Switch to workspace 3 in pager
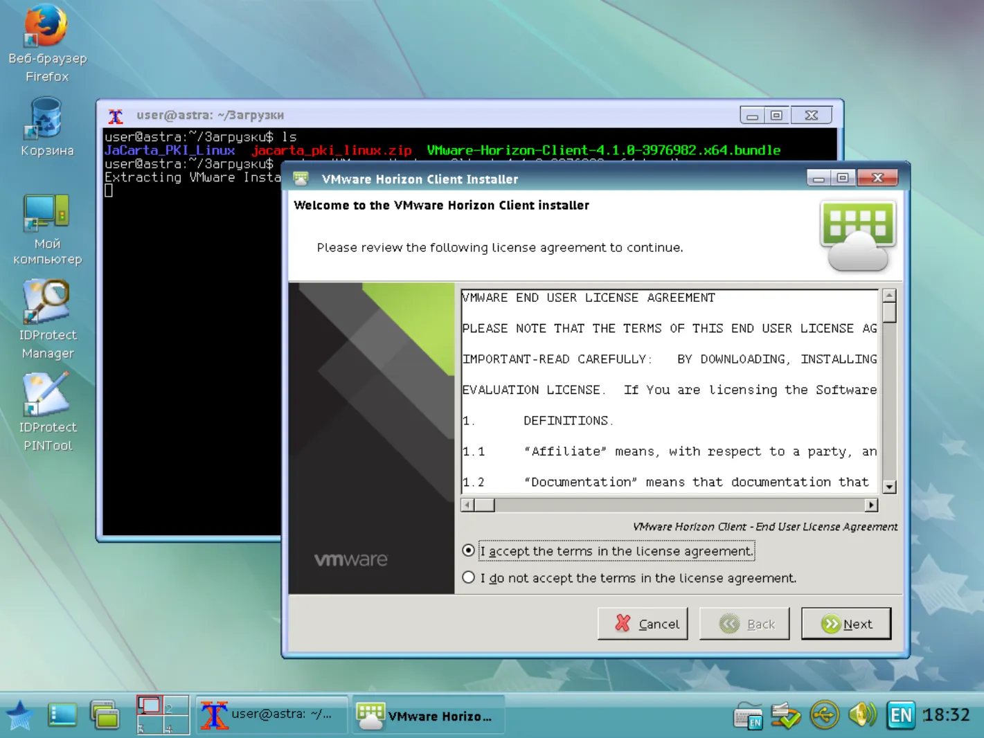This screenshot has height=738, width=984. [x=150, y=725]
